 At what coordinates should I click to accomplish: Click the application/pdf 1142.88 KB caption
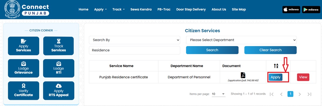click(x=243, y=80)
